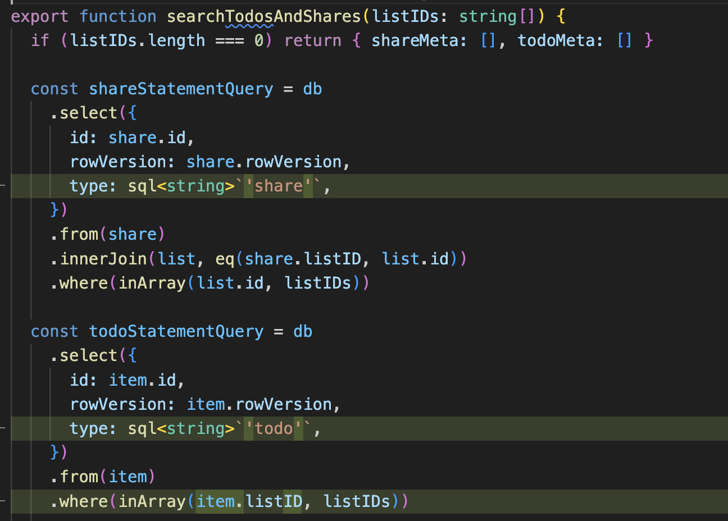Image resolution: width=728 pixels, height=521 pixels.
Task: Click the 'export' keyword on the first line
Action: tap(40, 16)
